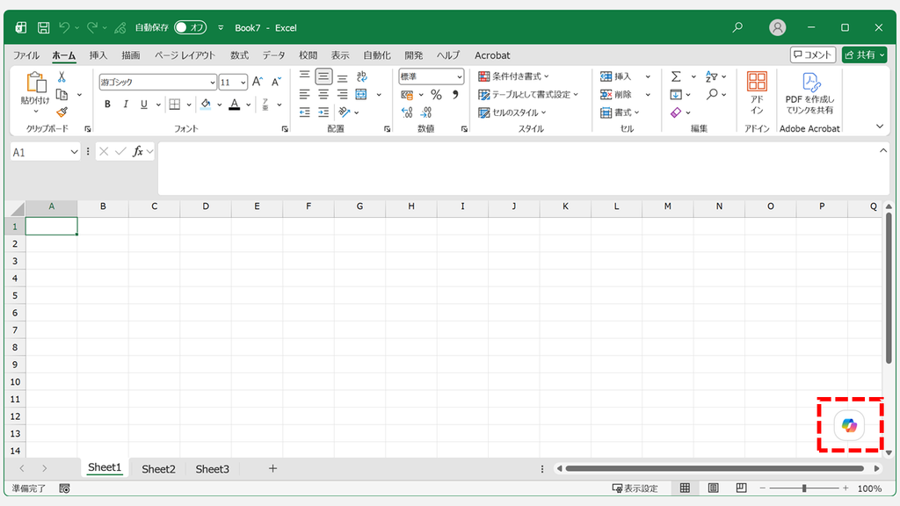Expand the formula bar
The width and height of the screenshot is (900, 506).
883,150
